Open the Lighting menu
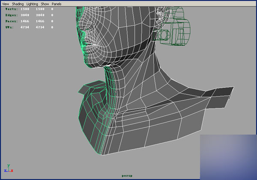The image size is (257, 180). point(32,4)
